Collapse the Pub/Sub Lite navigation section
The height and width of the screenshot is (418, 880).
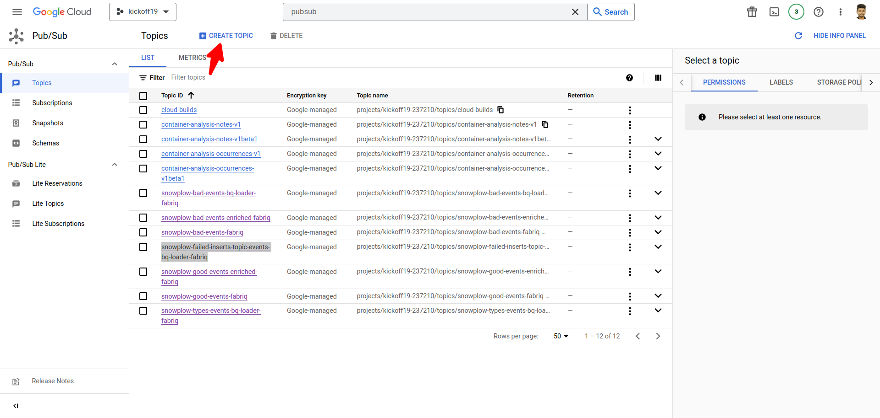115,165
